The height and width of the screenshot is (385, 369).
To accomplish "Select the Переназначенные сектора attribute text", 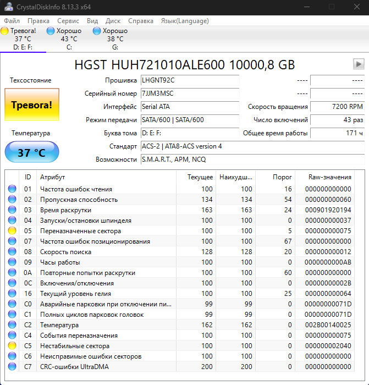I will tap(80, 231).
